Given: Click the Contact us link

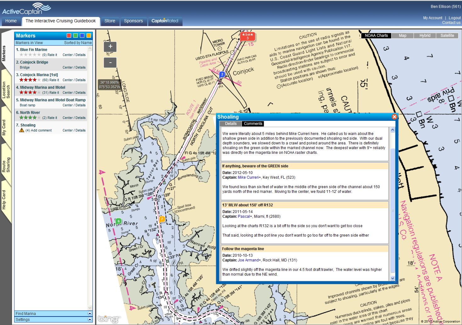Looking at the screenshot, I should pos(451,23).
